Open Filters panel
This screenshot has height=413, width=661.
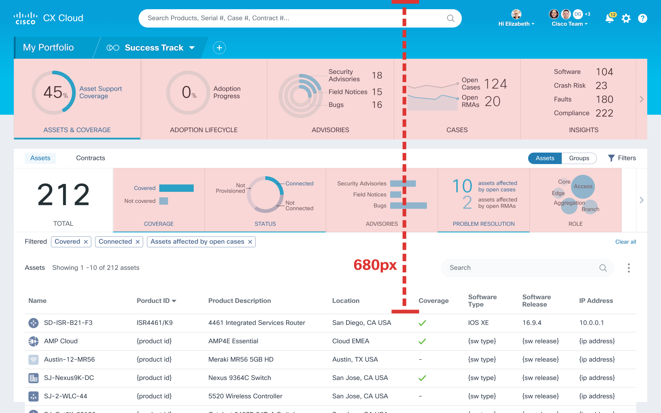(622, 158)
